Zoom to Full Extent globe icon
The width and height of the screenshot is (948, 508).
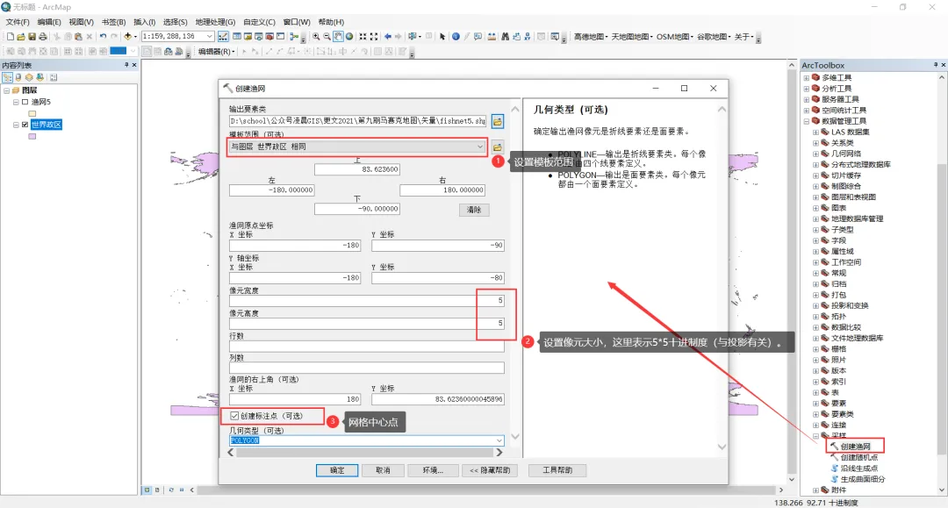tap(349, 37)
